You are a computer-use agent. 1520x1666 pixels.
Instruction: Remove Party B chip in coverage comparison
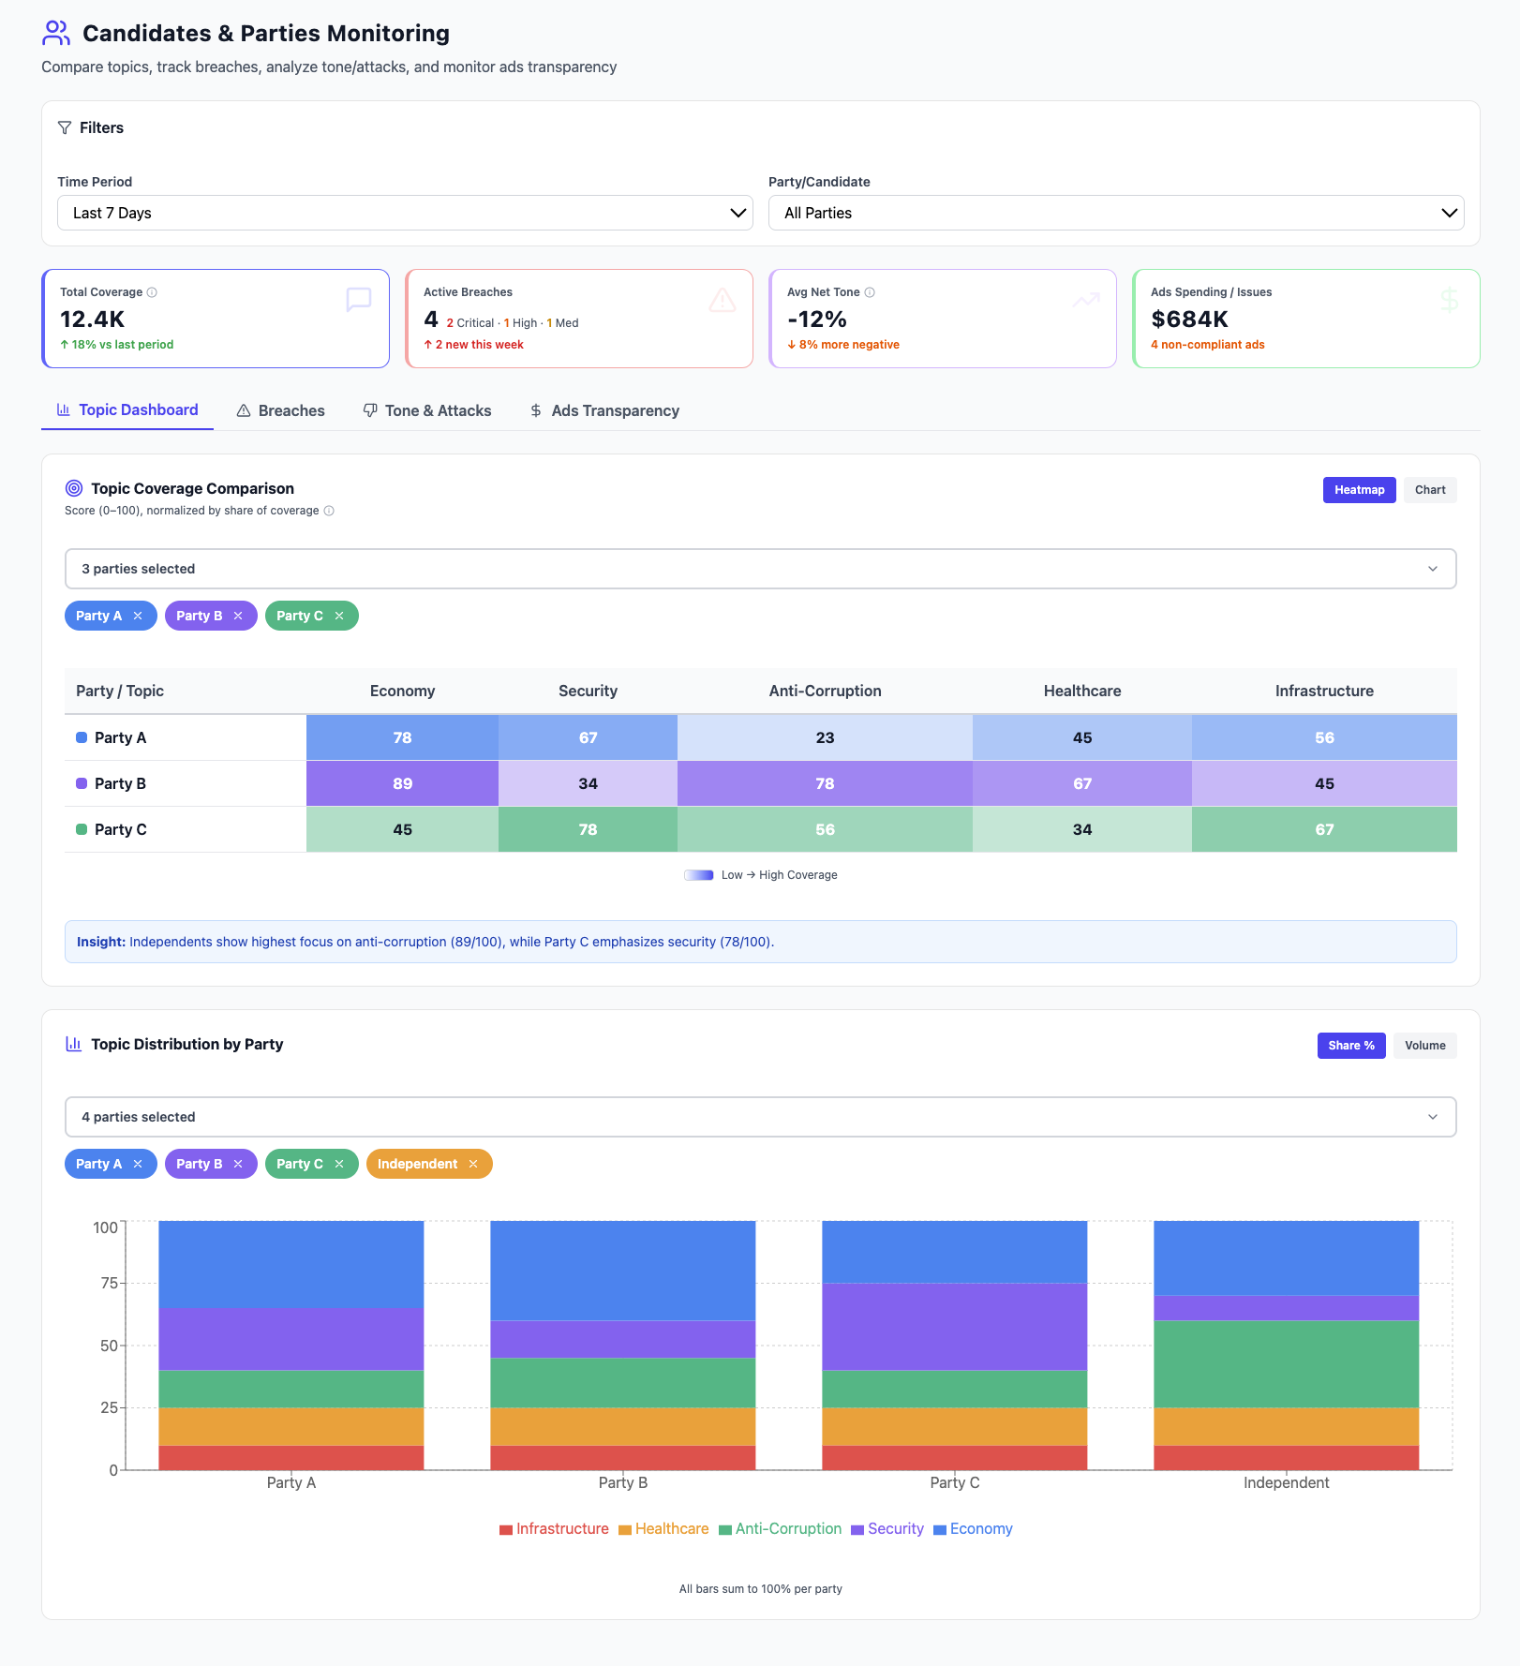pyautogui.click(x=238, y=616)
